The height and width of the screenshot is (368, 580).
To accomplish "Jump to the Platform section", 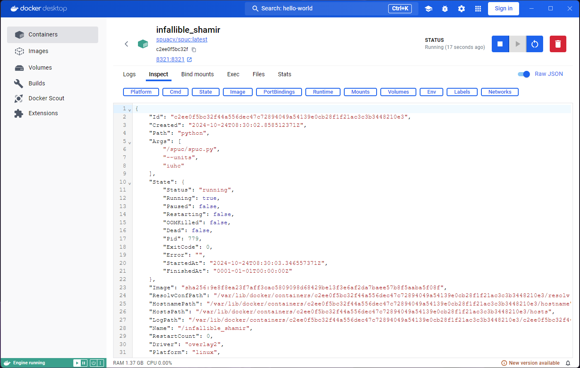I will click(x=141, y=92).
